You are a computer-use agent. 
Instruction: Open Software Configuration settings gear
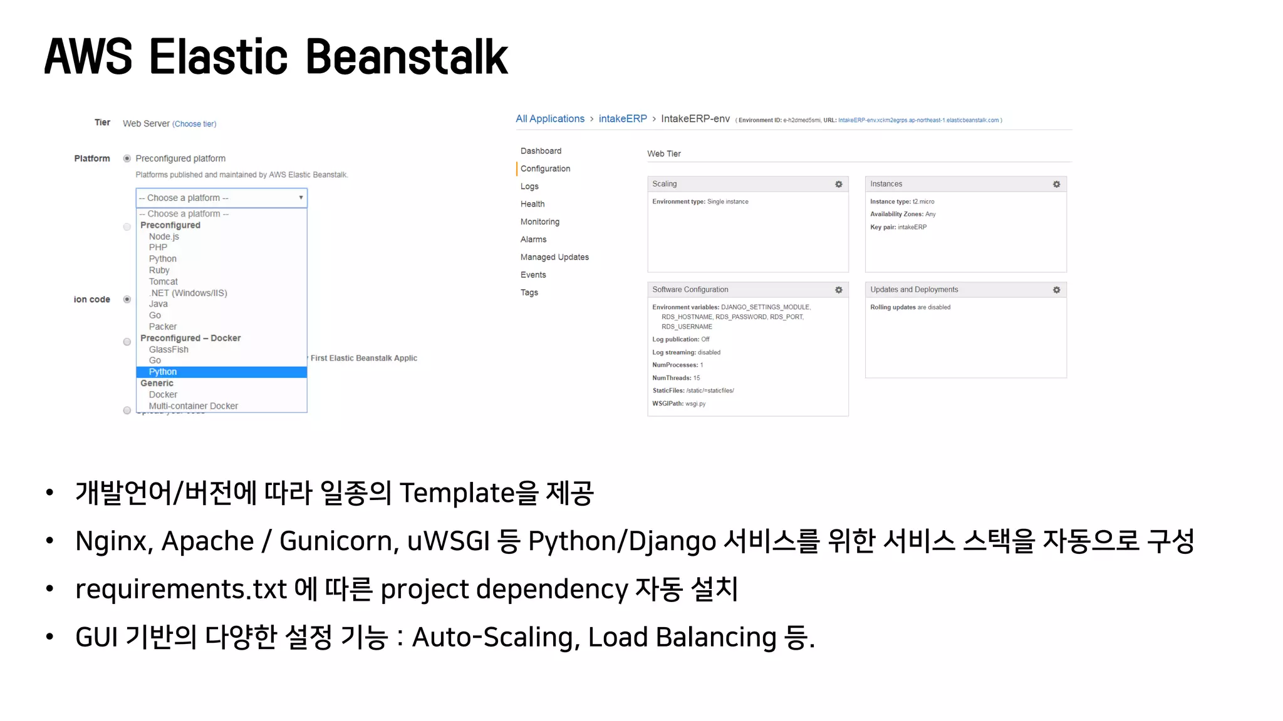pos(838,290)
